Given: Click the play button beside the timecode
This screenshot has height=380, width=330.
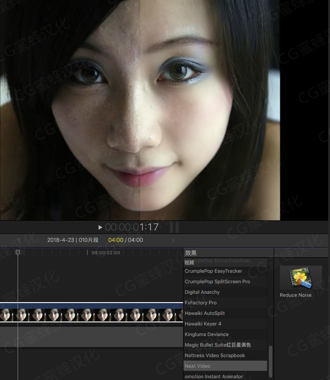Looking at the screenshot, I should [100, 227].
